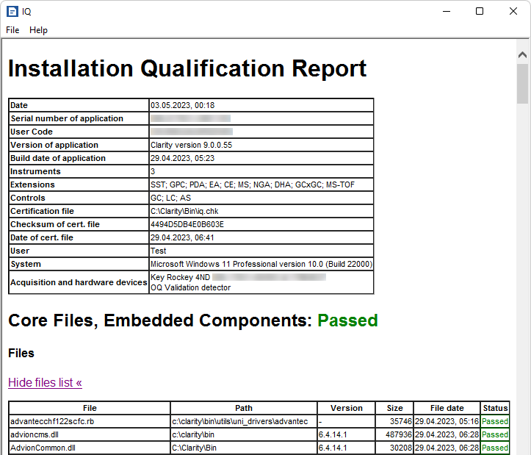
Task: Click the vertical scrollbar thumb
Action: [x=522, y=83]
